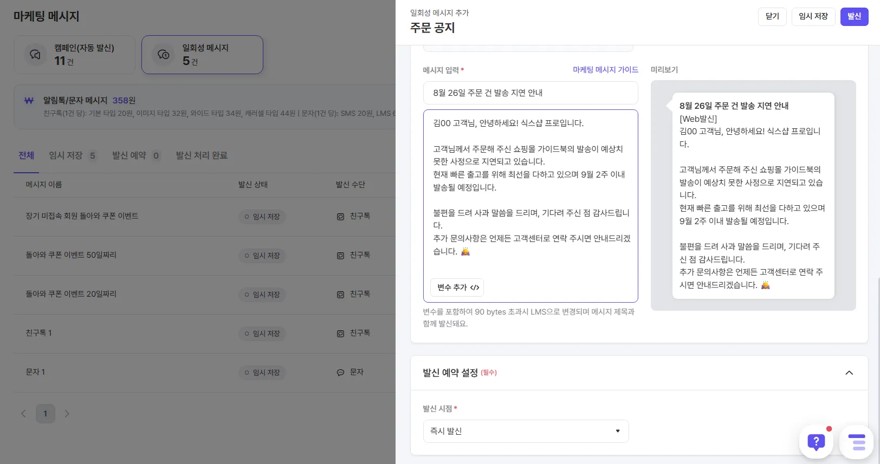The height and width of the screenshot is (464, 880).
Task: Open the 친구톡 1 message
Action: tap(38, 333)
